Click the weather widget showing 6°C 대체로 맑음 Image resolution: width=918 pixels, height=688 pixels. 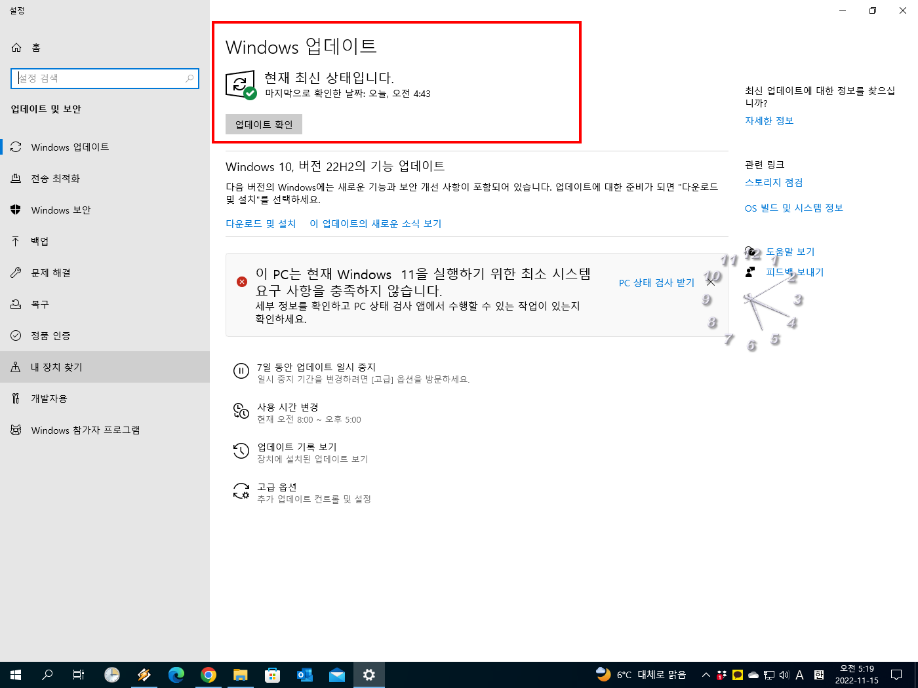pyautogui.click(x=641, y=674)
